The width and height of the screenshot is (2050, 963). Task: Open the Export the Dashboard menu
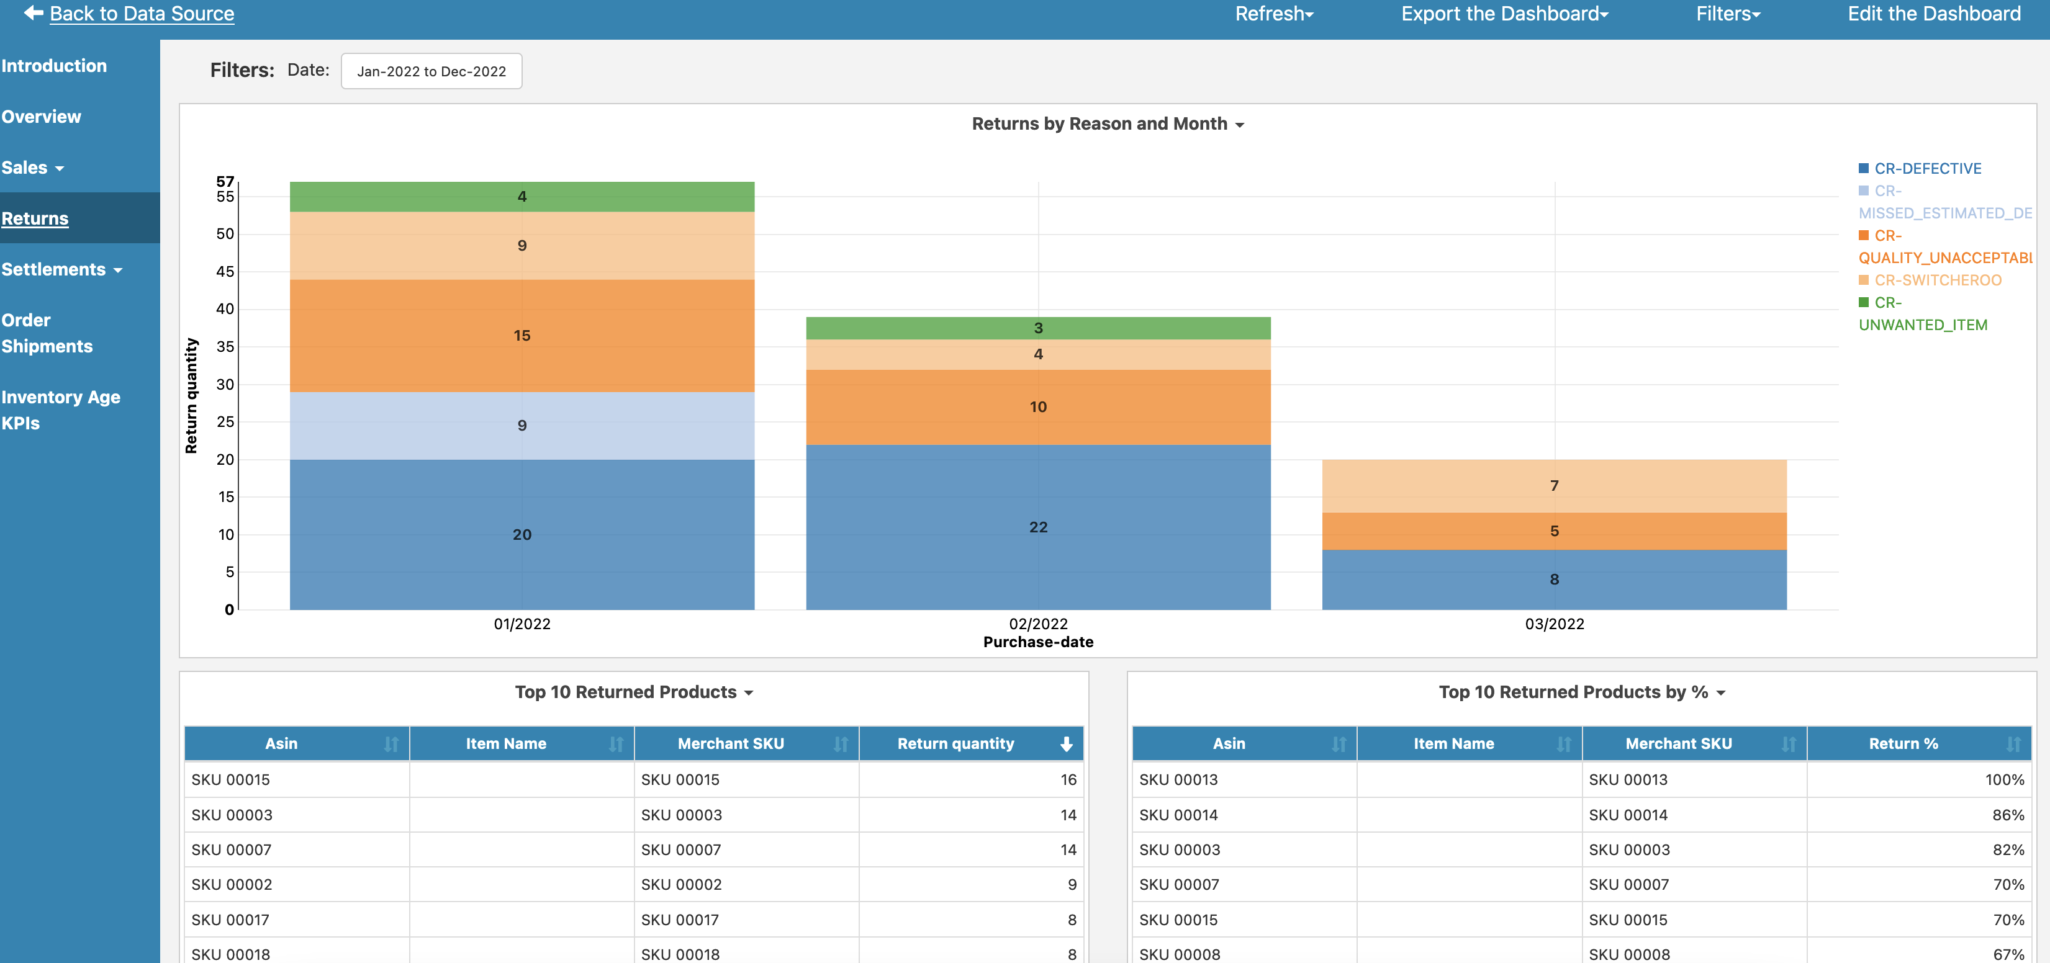pos(1504,14)
